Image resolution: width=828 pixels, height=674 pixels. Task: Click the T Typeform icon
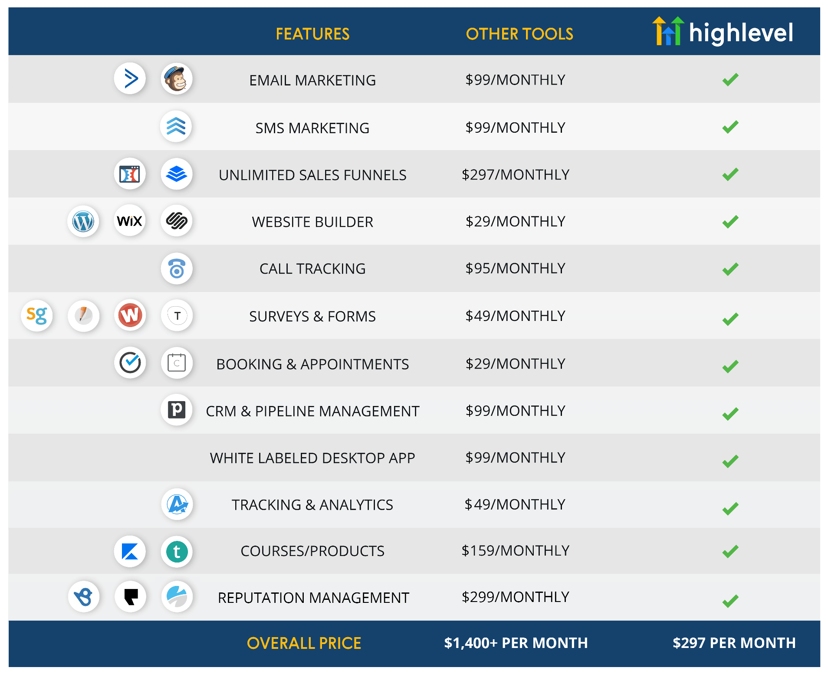[x=177, y=316]
